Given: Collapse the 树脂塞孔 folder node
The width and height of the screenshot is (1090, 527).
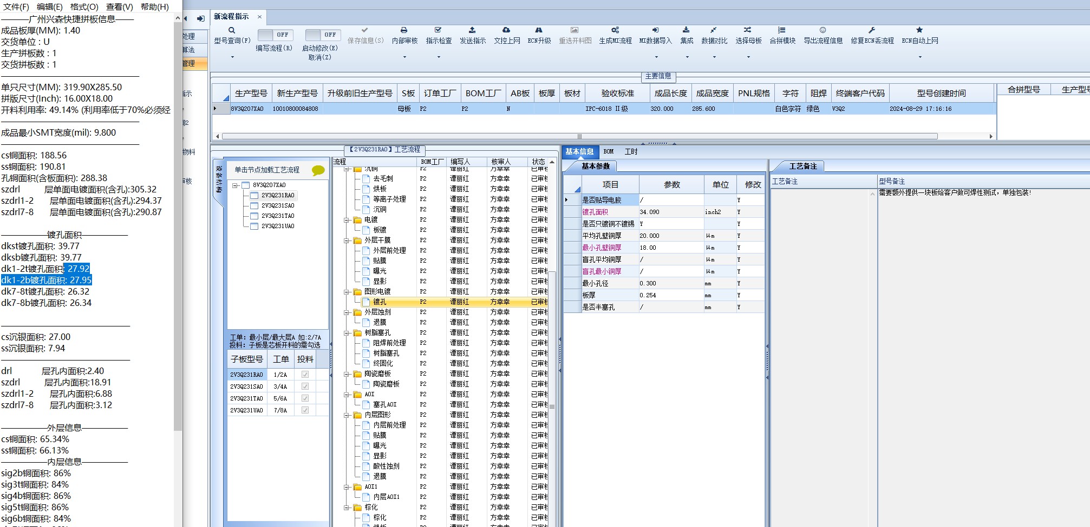Looking at the screenshot, I should click(x=347, y=333).
